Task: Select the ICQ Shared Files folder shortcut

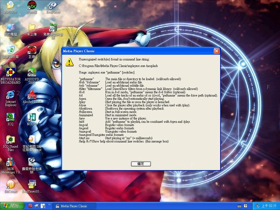Action: [x=11, y=144]
